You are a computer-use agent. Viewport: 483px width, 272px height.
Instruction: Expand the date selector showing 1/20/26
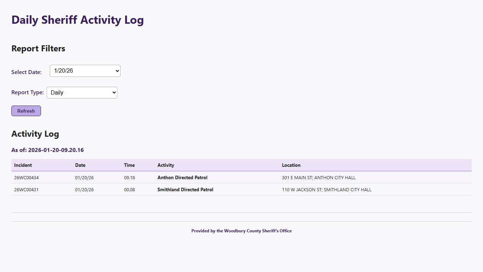pyautogui.click(x=85, y=71)
